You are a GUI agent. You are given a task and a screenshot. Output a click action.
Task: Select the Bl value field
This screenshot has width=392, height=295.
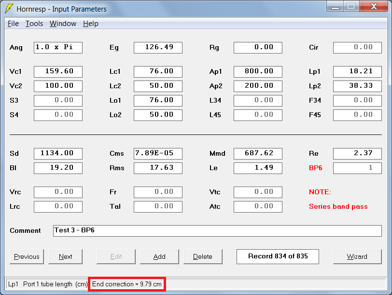click(58, 168)
